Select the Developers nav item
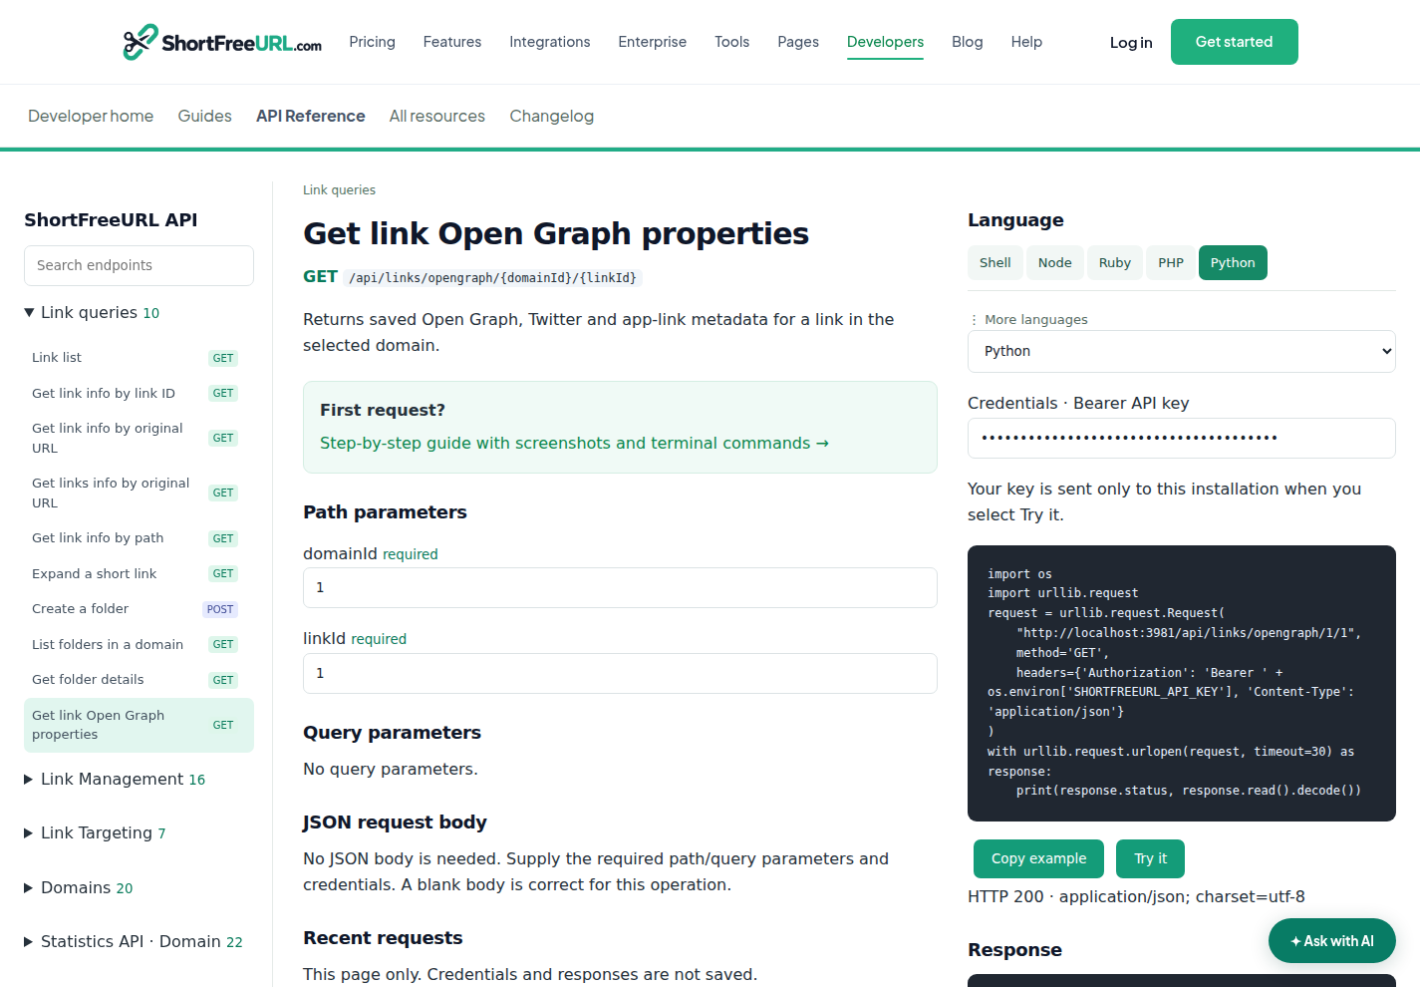 coord(885,42)
